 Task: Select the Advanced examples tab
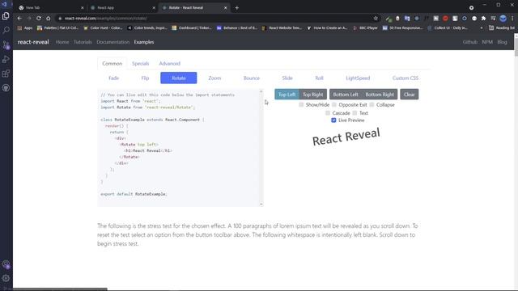pos(170,63)
